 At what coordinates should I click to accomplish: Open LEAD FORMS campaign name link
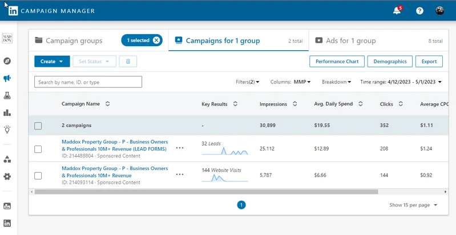[115, 145]
